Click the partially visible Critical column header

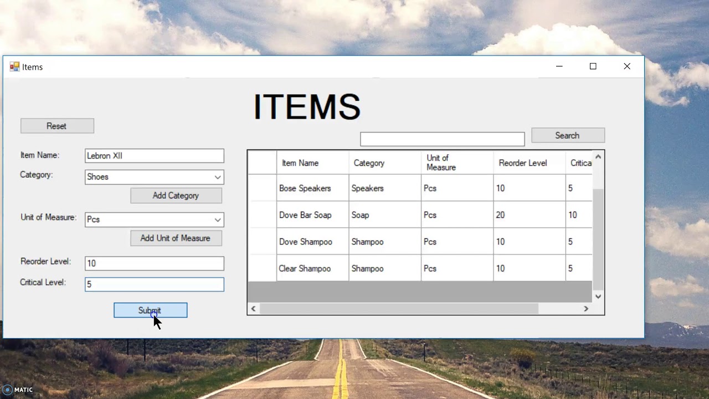579,163
